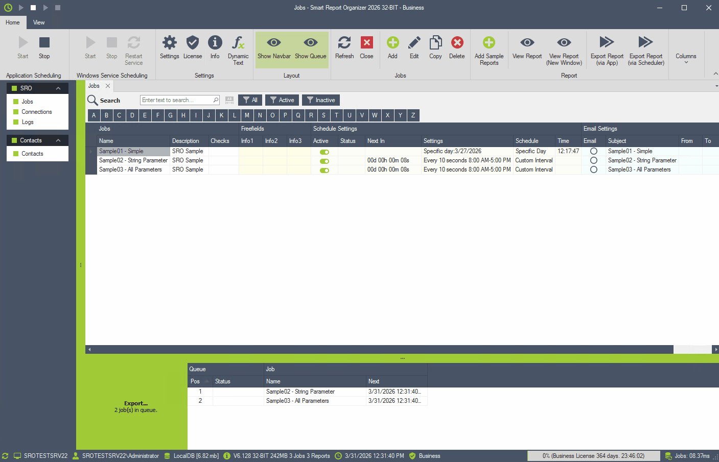Click the License icon in the ribbon
The image size is (719, 462).
pos(193,47)
